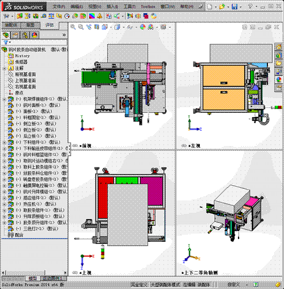Open Design Library task pane icon
Screen dimensions: 284x289
[279, 55]
